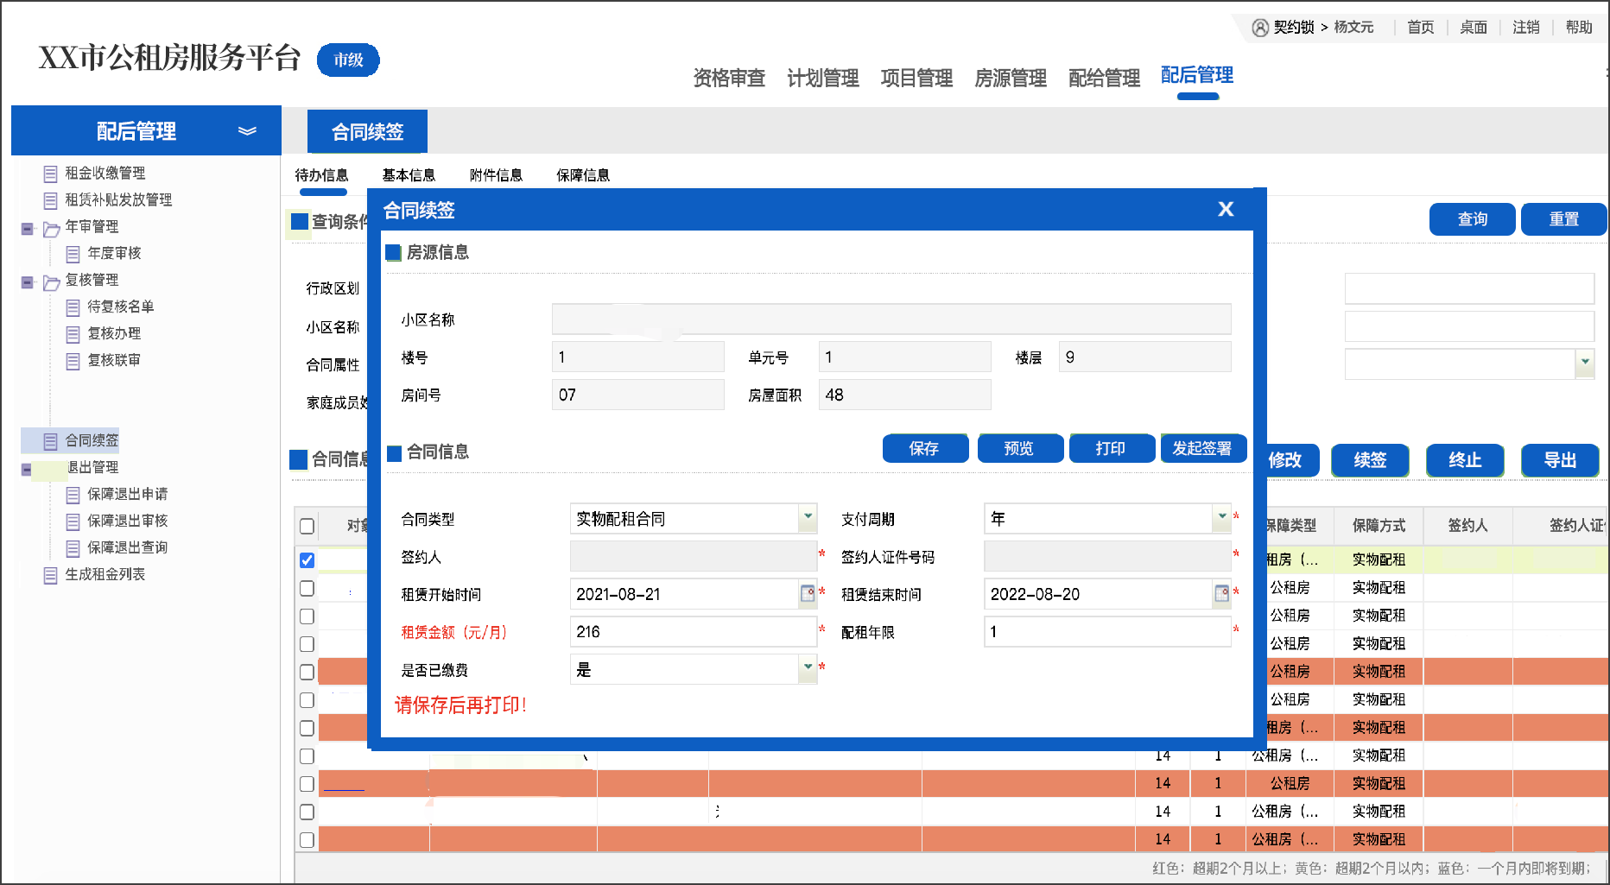Tick the second table row checkbox
Viewport: 1610px width, 885px height.
click(x=307, y=588)
